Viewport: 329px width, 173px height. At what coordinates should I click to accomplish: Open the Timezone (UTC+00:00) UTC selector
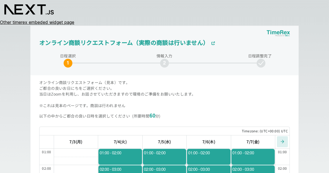tap(264, 131)
